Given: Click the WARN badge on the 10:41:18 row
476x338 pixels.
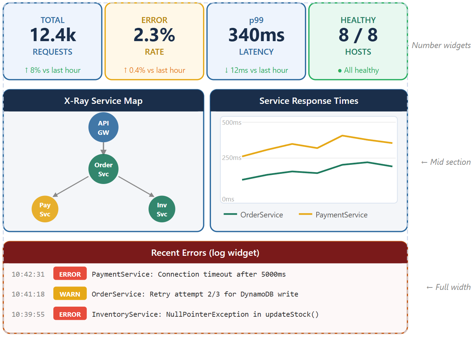Looking at the screenshot, I should (x=70, y=294).
